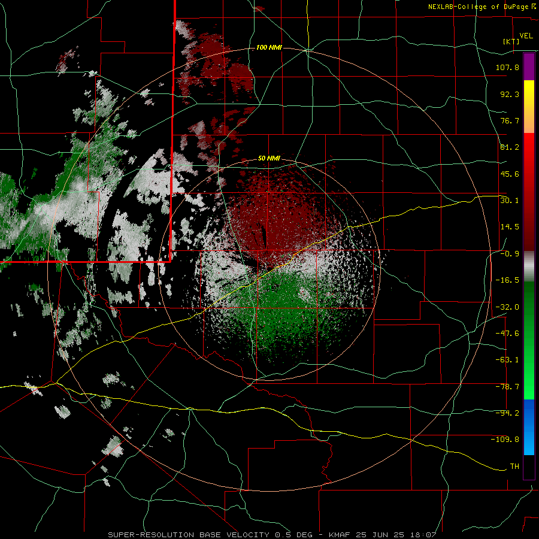Click the yellow-orange segment of the color bar
The image size is (539, 539).
529,107
